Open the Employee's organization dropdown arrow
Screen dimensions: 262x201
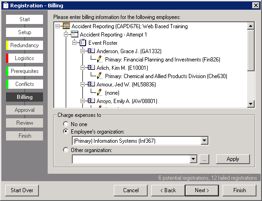point(204,141)
